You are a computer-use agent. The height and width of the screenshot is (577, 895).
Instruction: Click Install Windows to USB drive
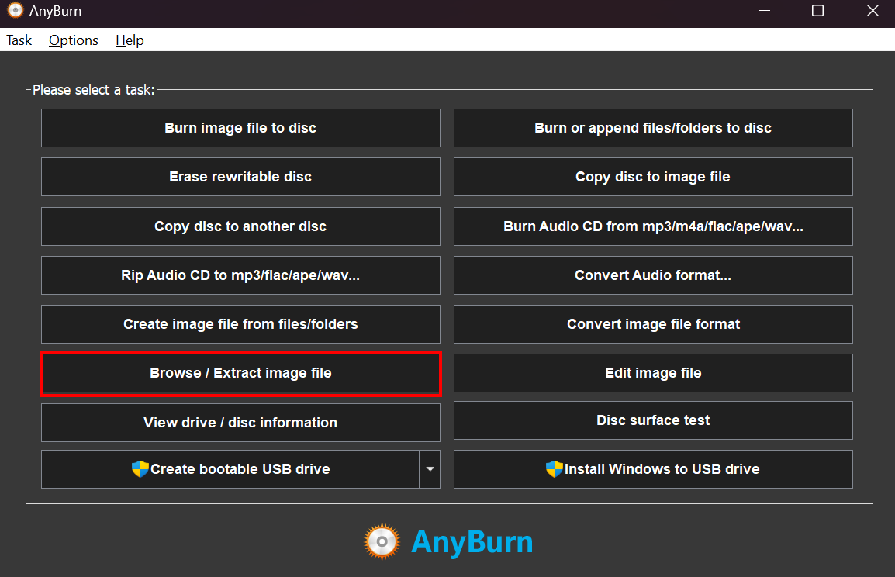click(x=653, y=469)
